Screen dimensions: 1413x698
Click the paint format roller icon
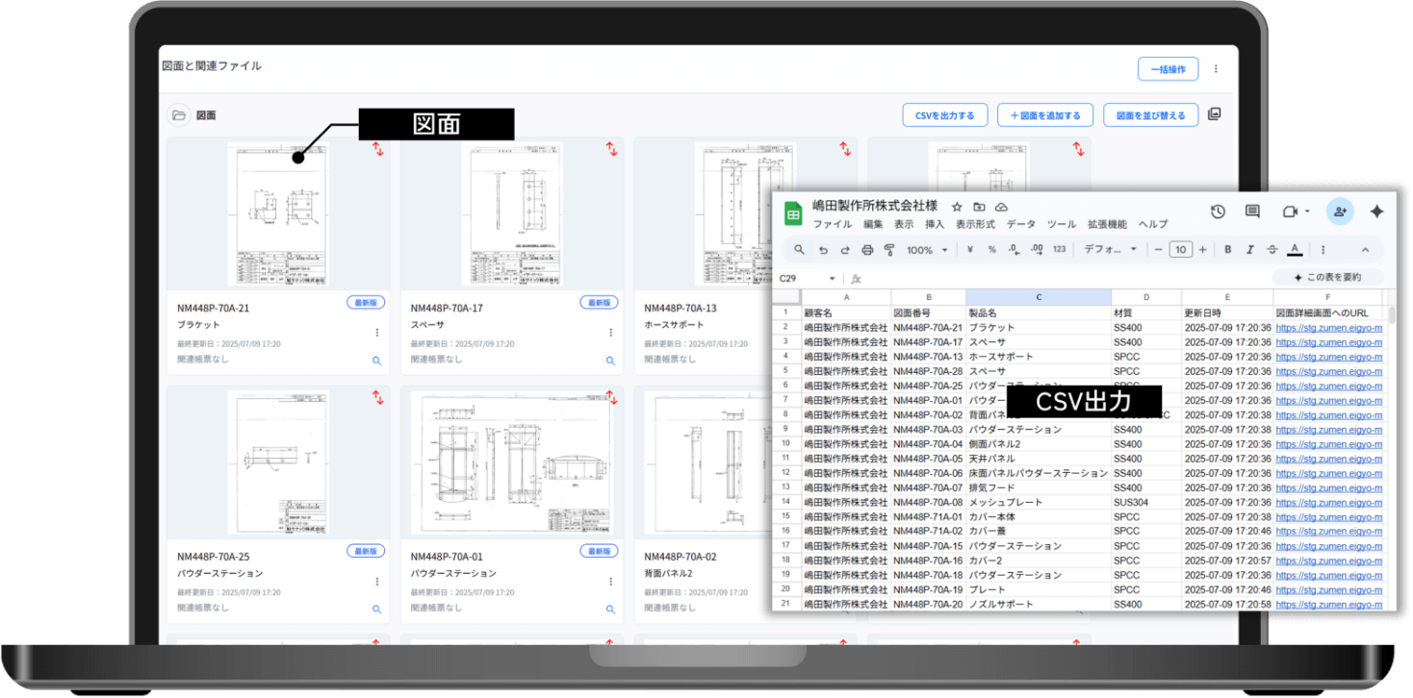(889, 250)
